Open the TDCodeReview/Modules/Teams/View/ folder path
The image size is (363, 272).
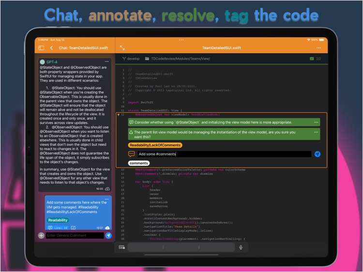point(178,59)
